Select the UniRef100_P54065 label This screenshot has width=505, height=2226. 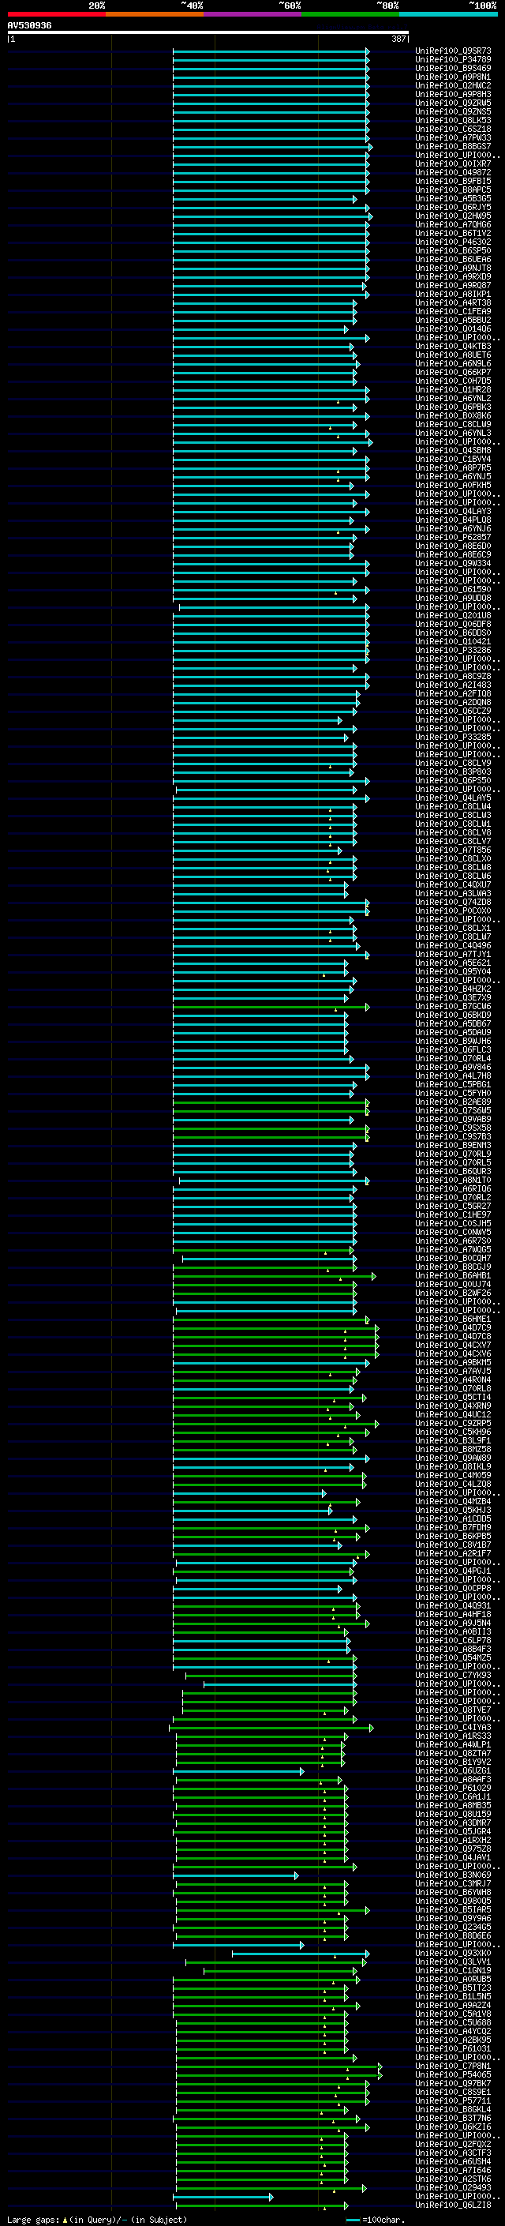(x=453, y=2074)
